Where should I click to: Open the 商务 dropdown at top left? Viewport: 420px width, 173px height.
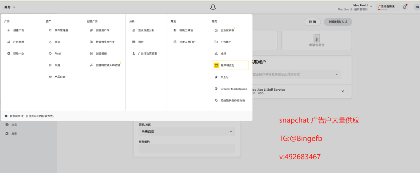pos(10,7)
